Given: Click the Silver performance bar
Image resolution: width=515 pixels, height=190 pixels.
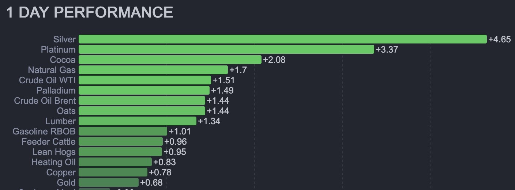Looking at the screenshot, I should pyautogui.click(x=282, y=39).
